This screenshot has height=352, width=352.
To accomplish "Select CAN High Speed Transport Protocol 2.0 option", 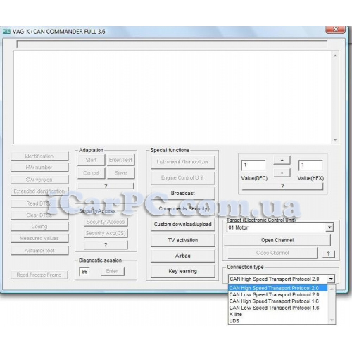I will click(278, 288).
